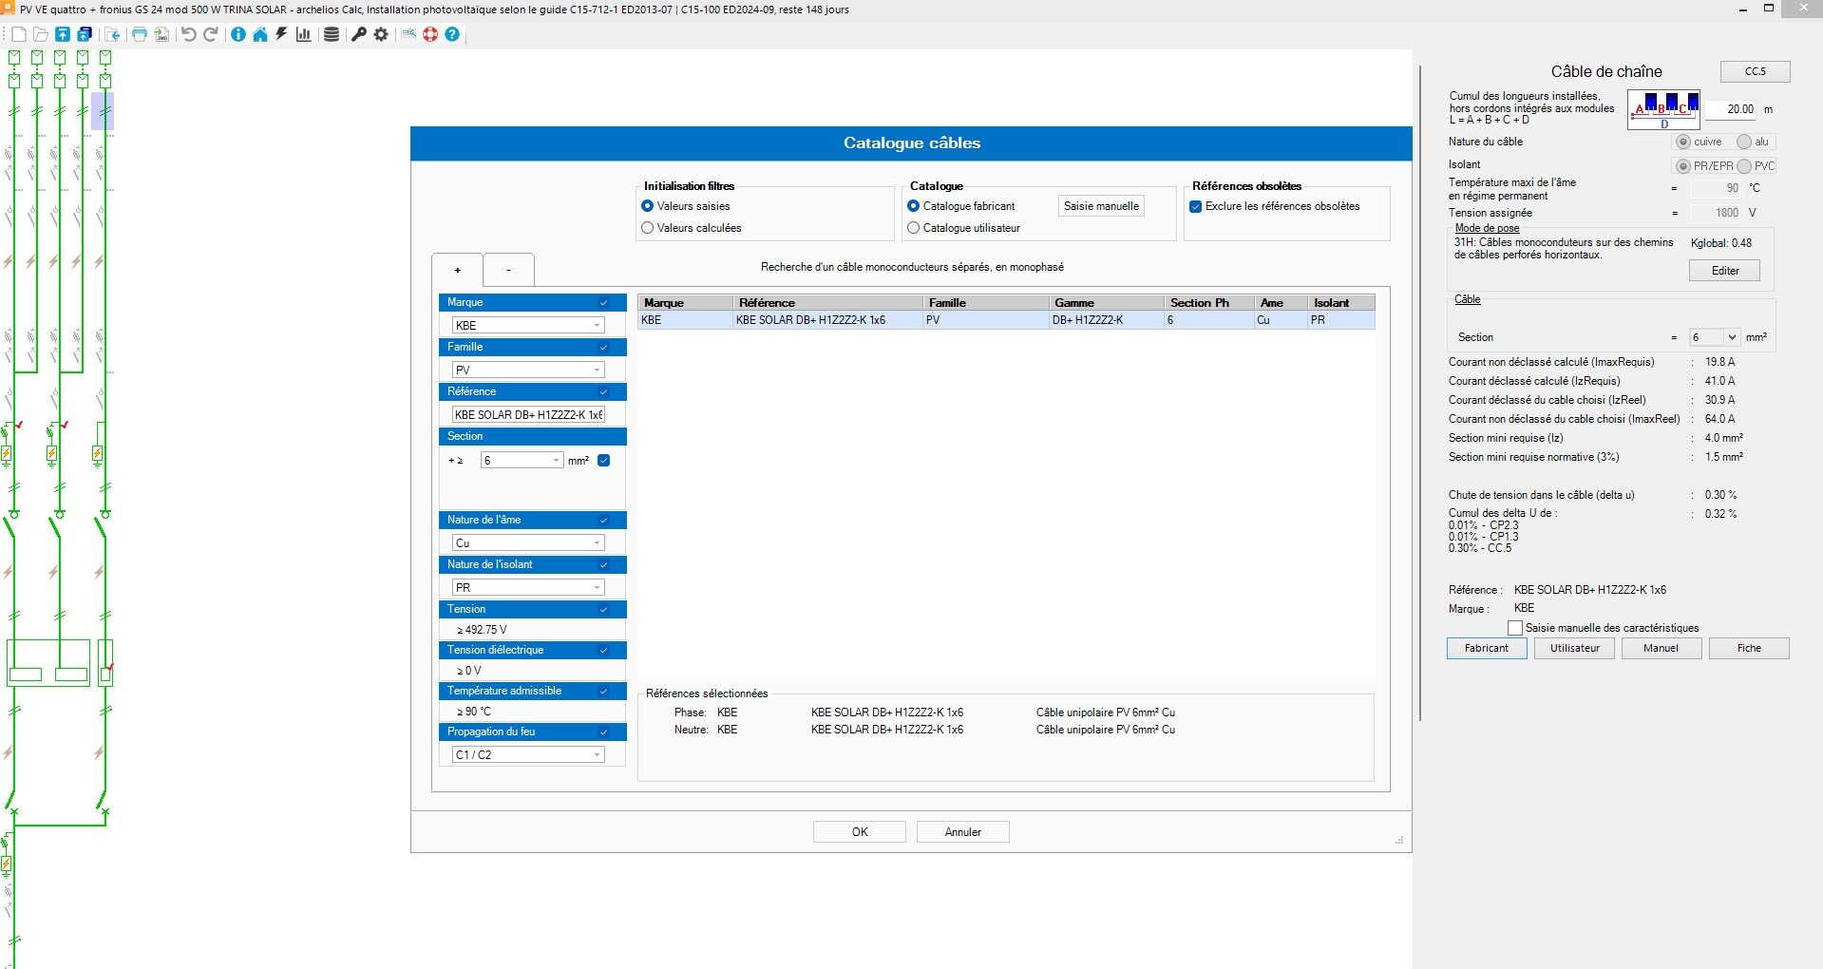Open settings gear icon
The height and width of the screenshot is (969, 1823).
tap(381, 34)
